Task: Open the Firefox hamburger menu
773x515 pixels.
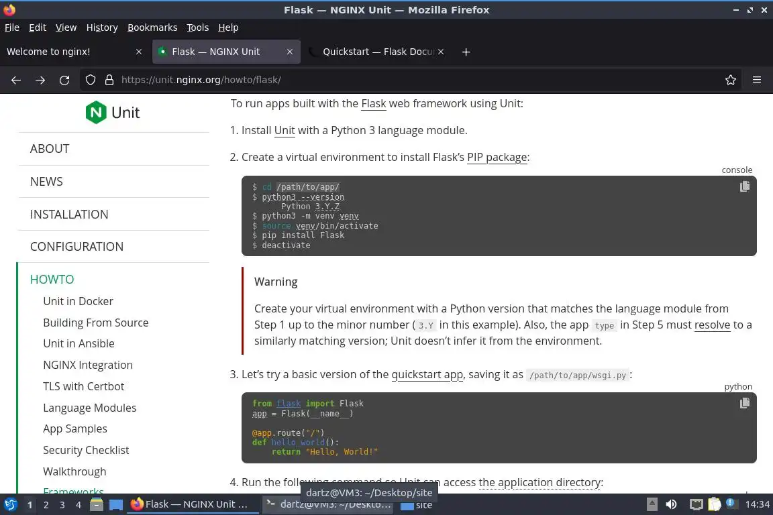Action: tap(757, 80)
